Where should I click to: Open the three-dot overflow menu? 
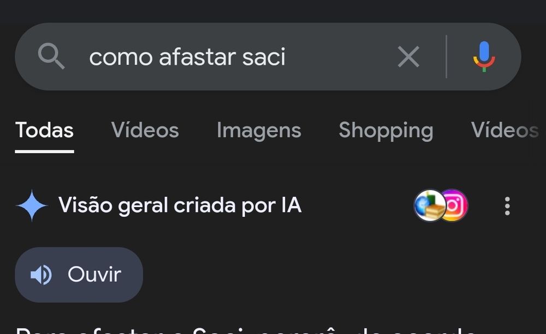click(507, 205)
